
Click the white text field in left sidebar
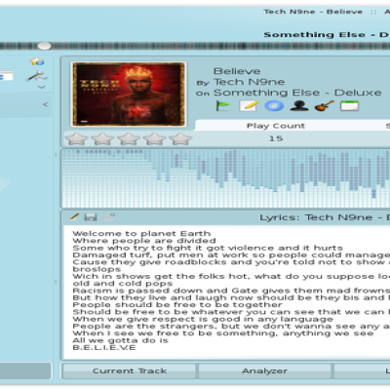tap(6, 77)
